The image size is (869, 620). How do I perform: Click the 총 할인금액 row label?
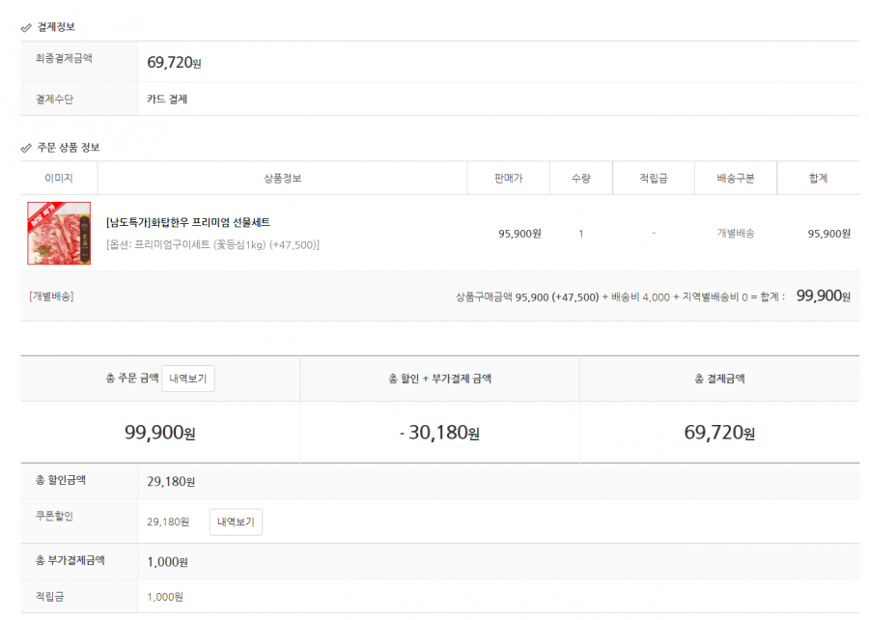tap(61, 480)
